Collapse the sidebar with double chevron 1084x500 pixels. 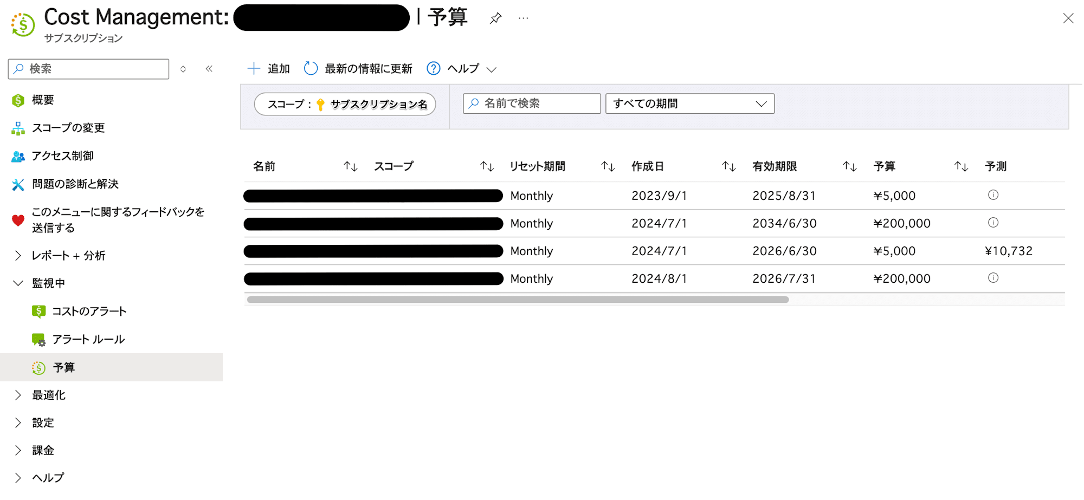click(x=209, y=69)
